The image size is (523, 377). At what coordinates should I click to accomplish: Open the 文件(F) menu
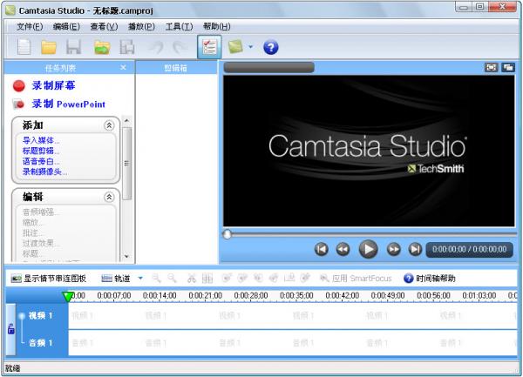coord(30,26)
